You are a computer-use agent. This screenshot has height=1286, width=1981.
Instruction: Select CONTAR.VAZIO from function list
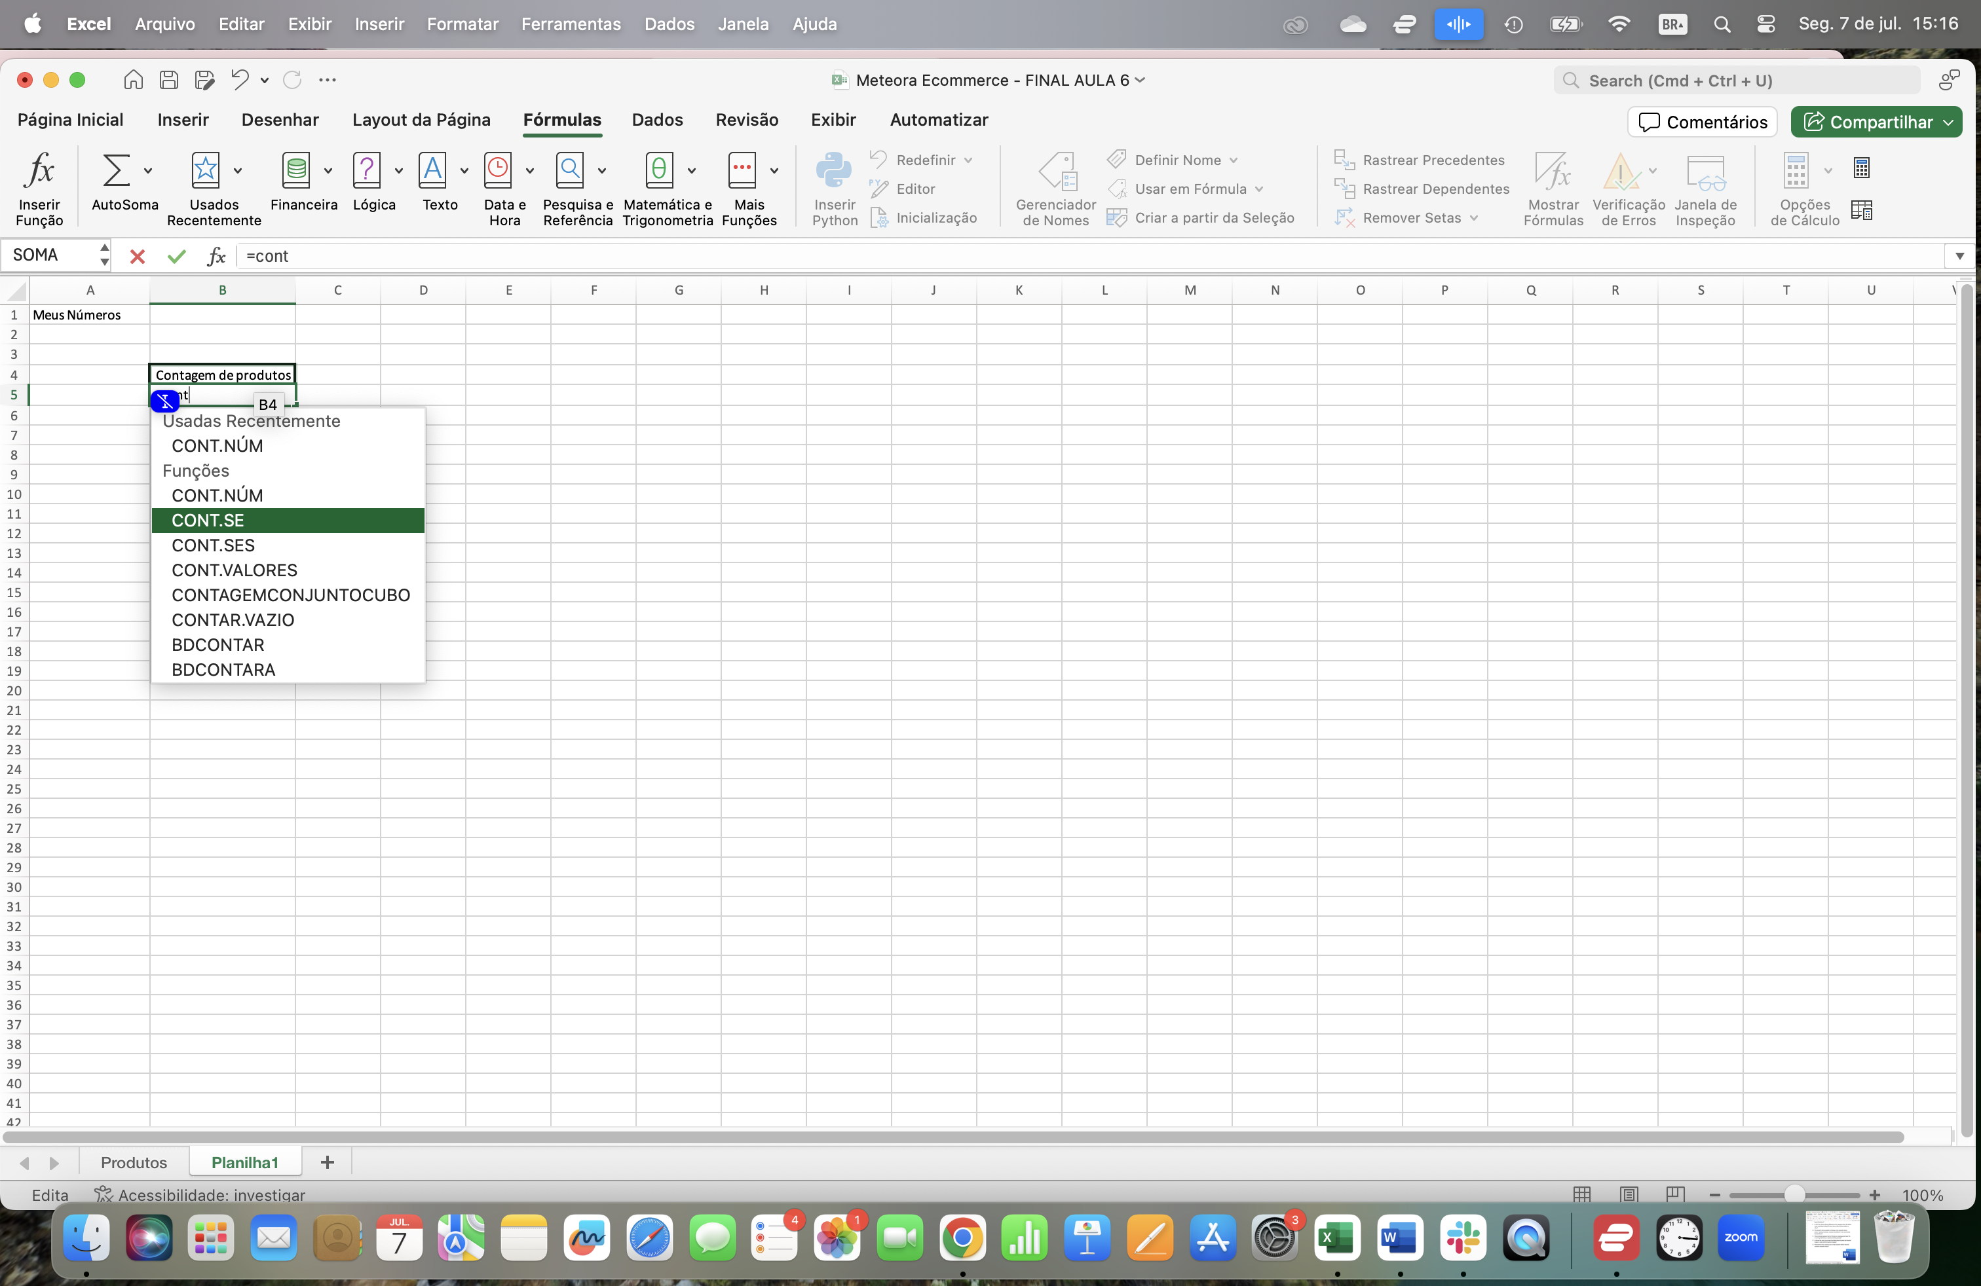(x=288, y=621)
